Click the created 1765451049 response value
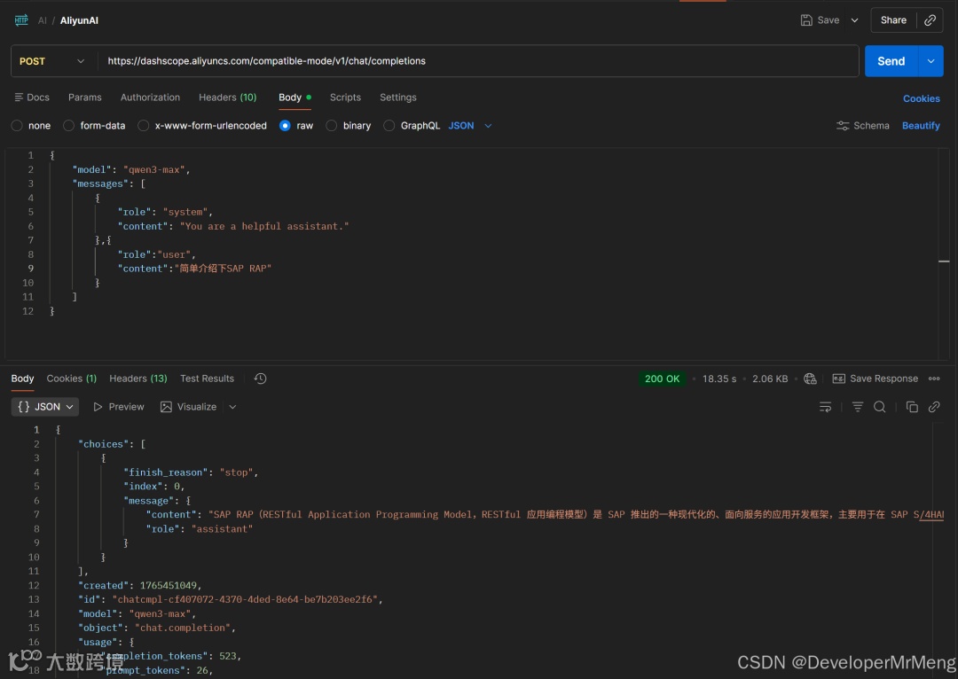 pos(168,586)
